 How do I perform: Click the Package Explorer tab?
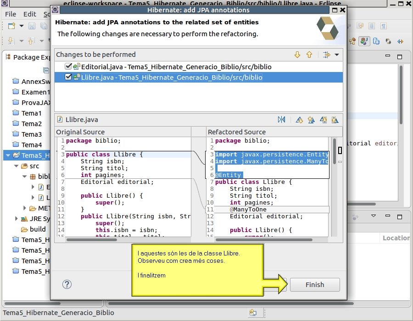[28, 57]
